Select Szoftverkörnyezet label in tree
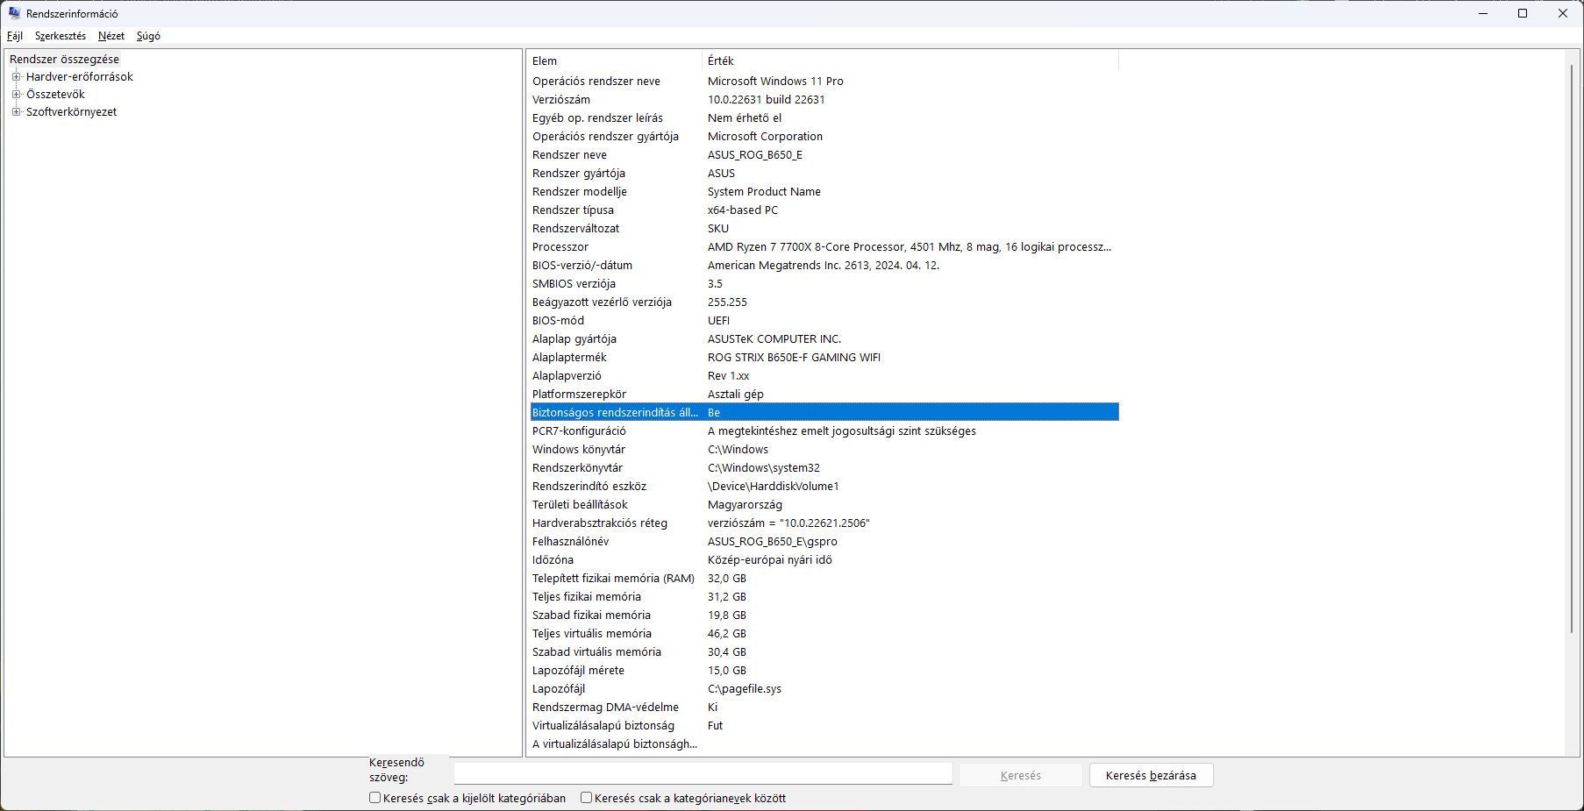Viewport: 1584px width, 811px height. pos(71,111)
